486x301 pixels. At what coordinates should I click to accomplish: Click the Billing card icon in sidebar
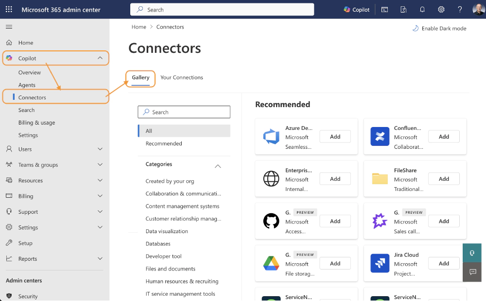(x=9, y=196)
